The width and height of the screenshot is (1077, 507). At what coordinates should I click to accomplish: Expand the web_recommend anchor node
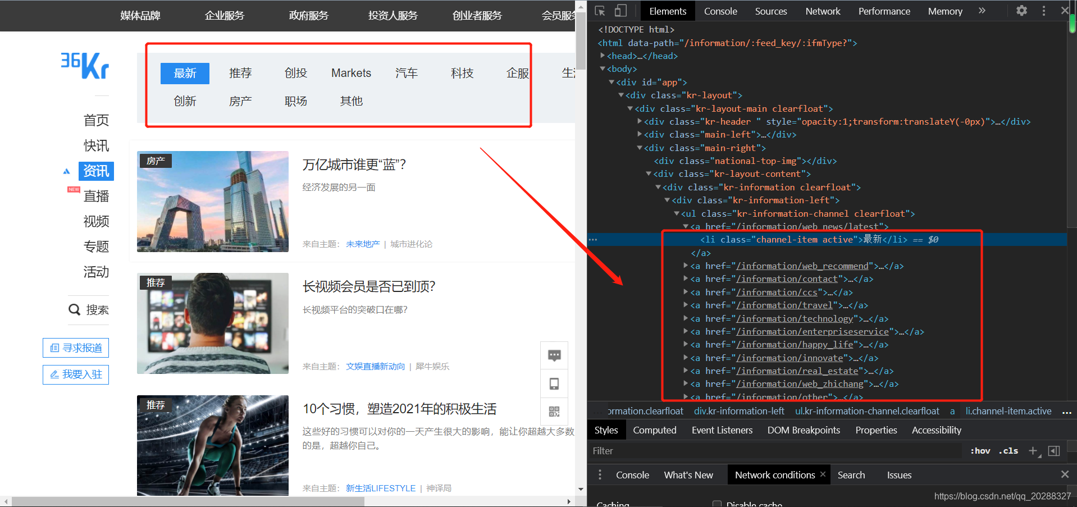pyautogui.click(x=686, y=266)
